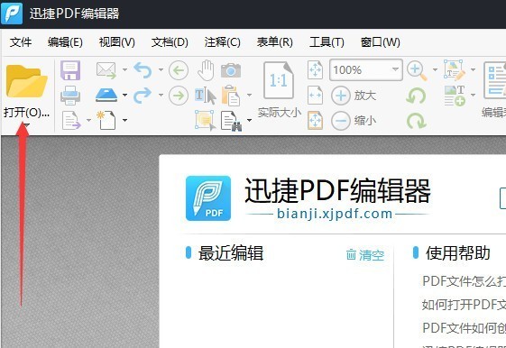The height and width of the screenshot is (348, 506).
Task: Expand the add image tool dropdown arrow
Action: pyautogui.click(x=473, y=95)
